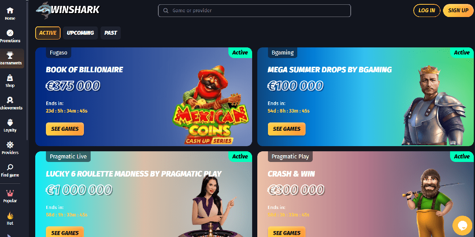Click the Winshark logo
Screen dimensions: 475x237
click(x=67, y=11)
